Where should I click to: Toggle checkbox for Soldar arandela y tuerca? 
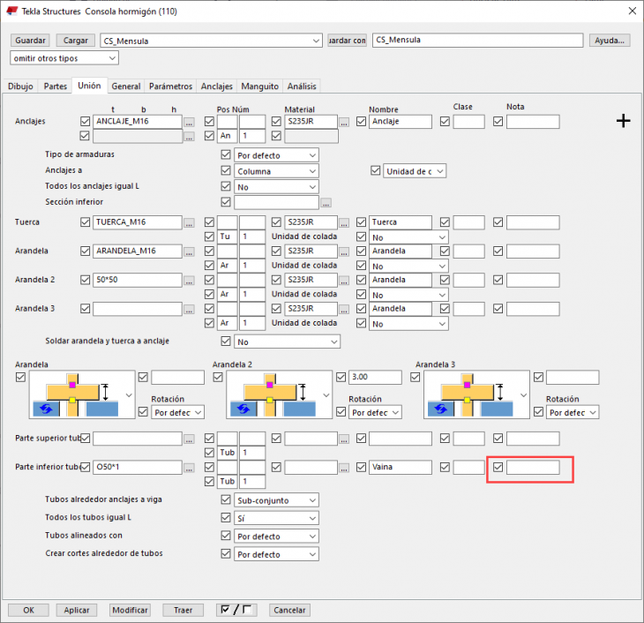pyautogui.click(x=226, y=342)
